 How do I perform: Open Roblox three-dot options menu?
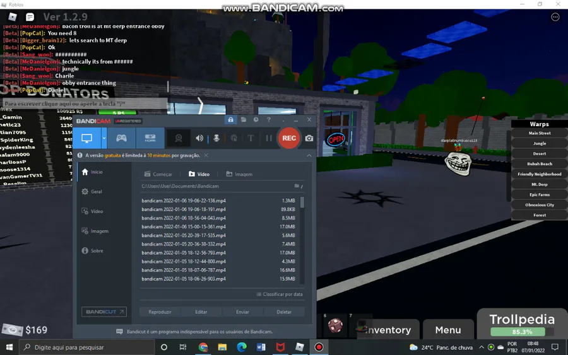555,17
